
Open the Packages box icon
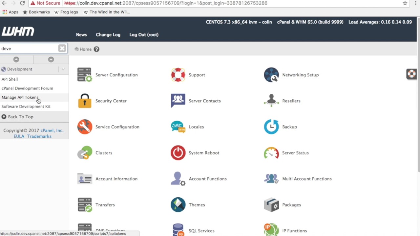(x=271, y=205)
